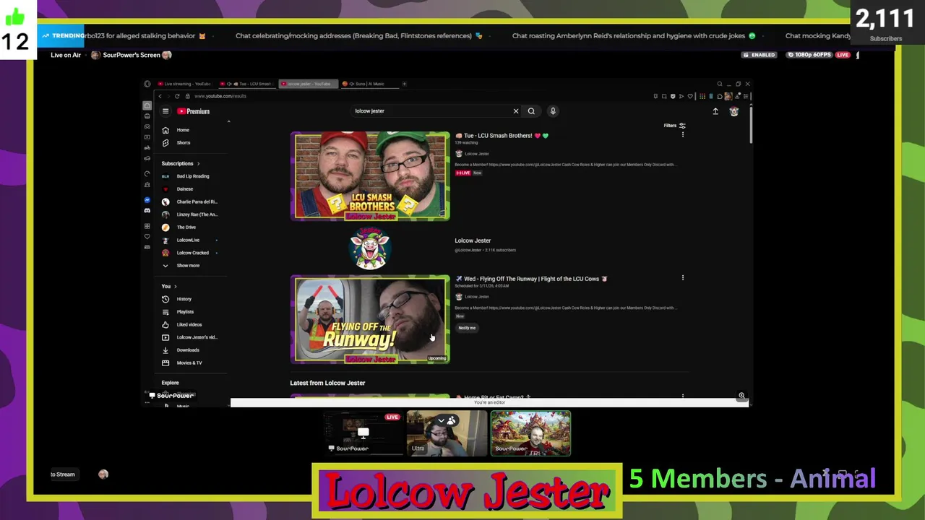Activate voice search microphone
Viewport: 925px width, 520px height.
(553, 111)
